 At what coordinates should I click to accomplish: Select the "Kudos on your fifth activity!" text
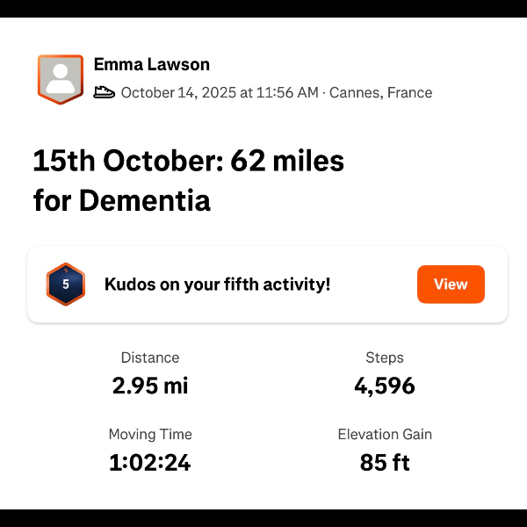[217, 285]
